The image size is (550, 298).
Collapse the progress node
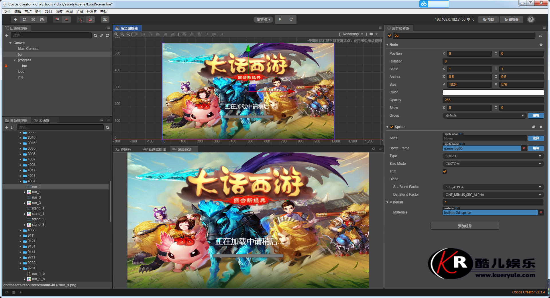pos(15,60)
